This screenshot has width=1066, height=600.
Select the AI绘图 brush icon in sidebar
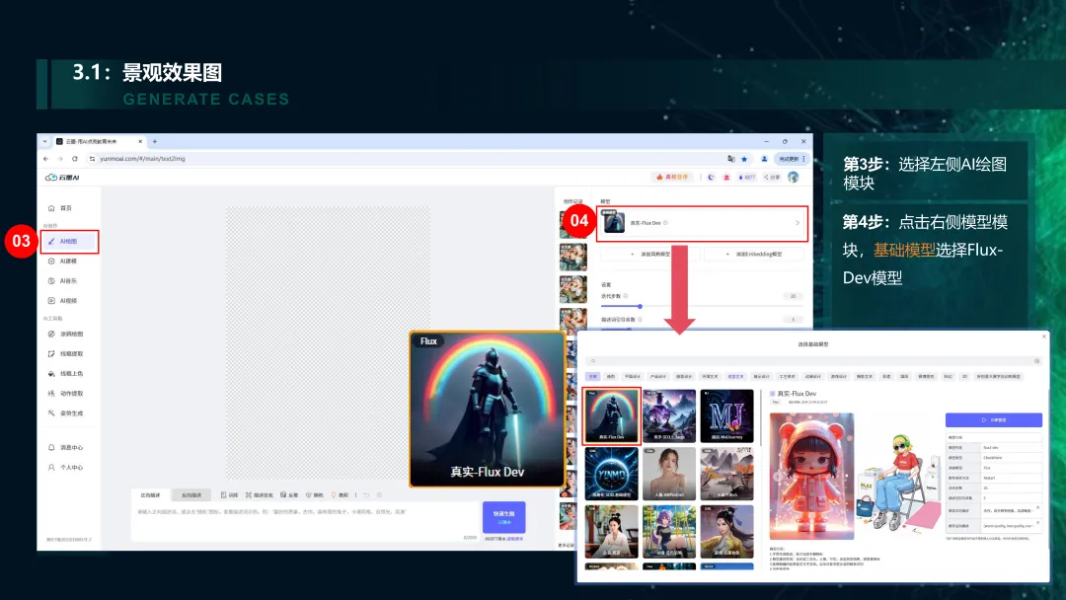(51, 241)
